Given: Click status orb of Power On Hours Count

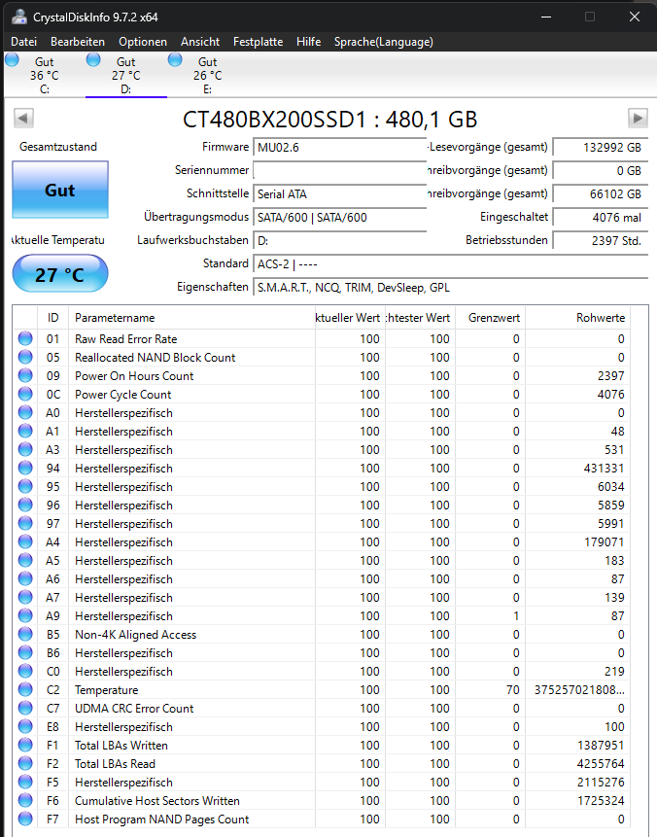Looking at the screenshot, I should click(25, 375).
